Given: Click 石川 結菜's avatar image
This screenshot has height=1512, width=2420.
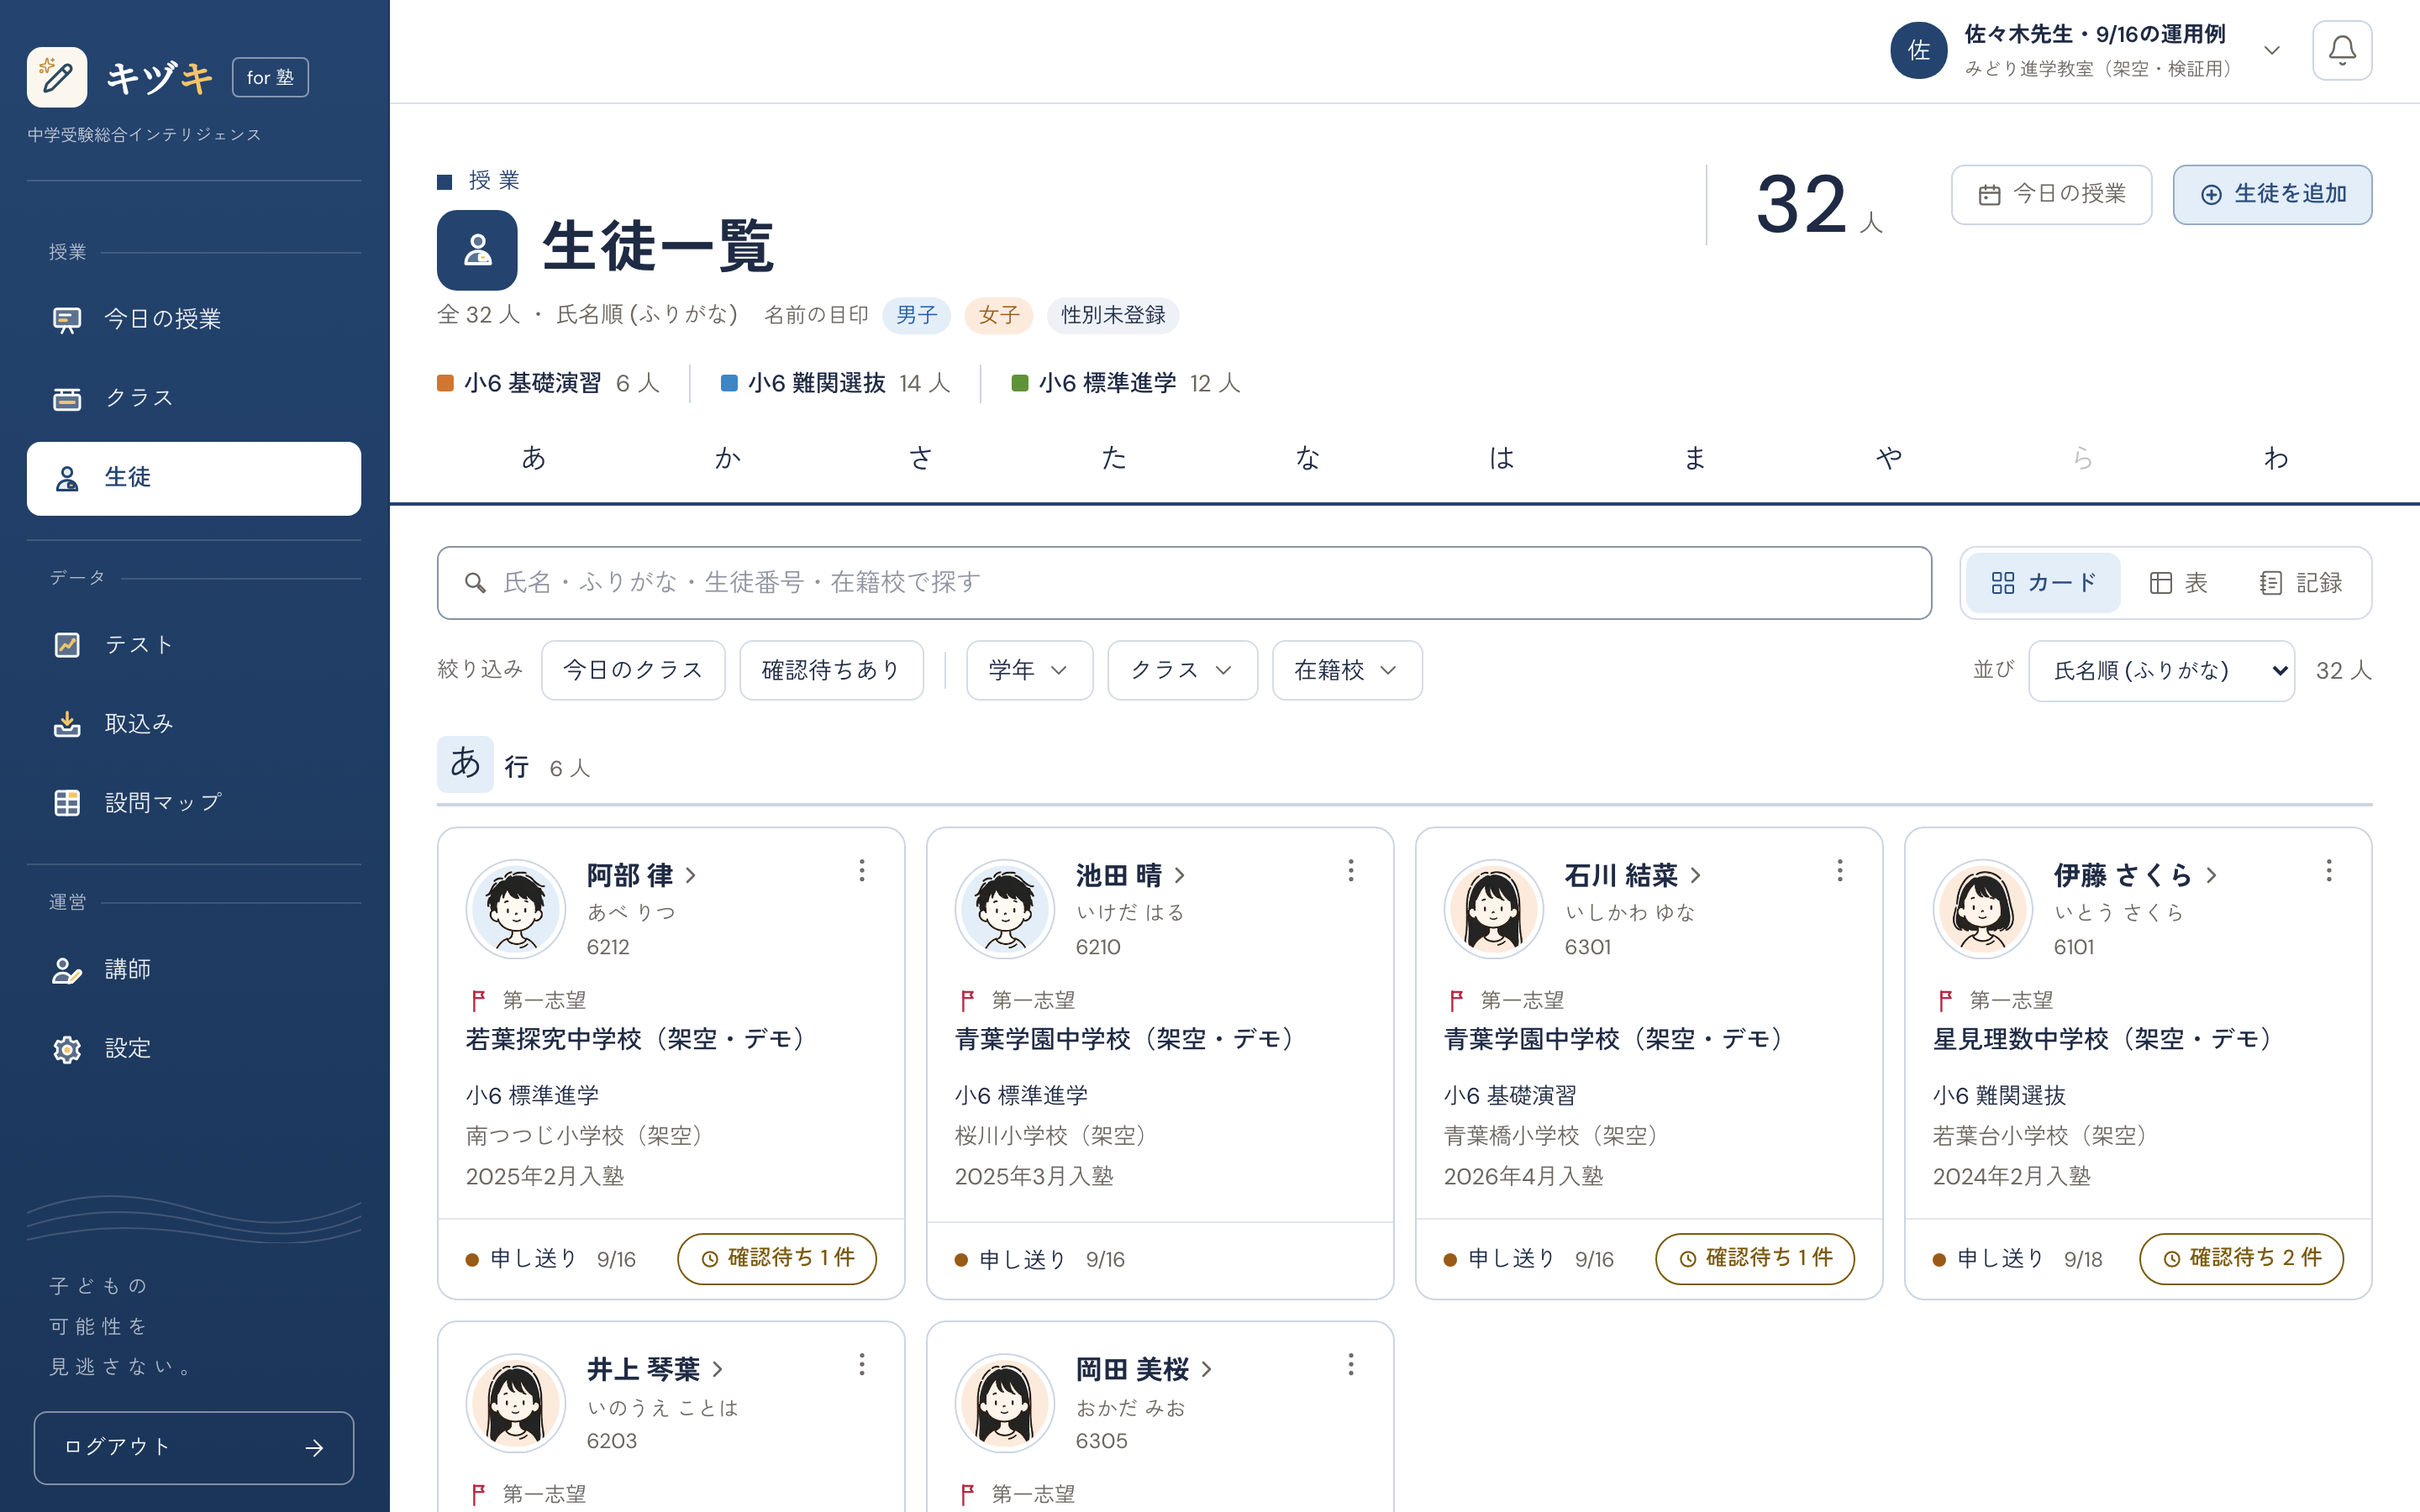Looking at the screenshot, I should 1494,909.
